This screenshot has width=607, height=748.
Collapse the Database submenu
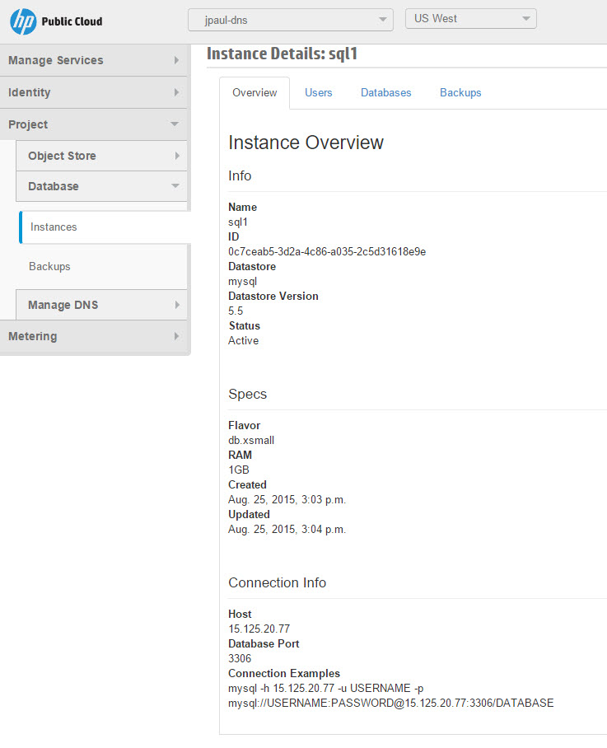pyautogui.click(x=101, y=186)
